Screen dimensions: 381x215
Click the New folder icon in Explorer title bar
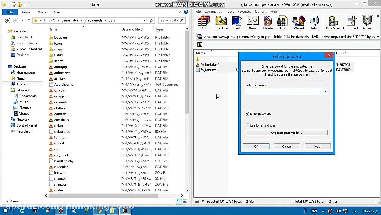click(x=20, y=4)
